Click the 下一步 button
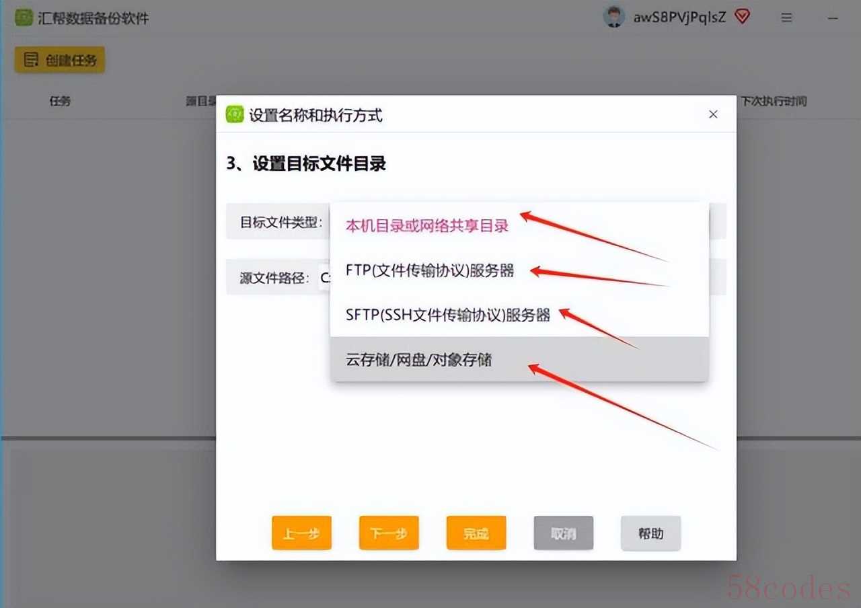861x608 pixels. [x=389, y=533]
